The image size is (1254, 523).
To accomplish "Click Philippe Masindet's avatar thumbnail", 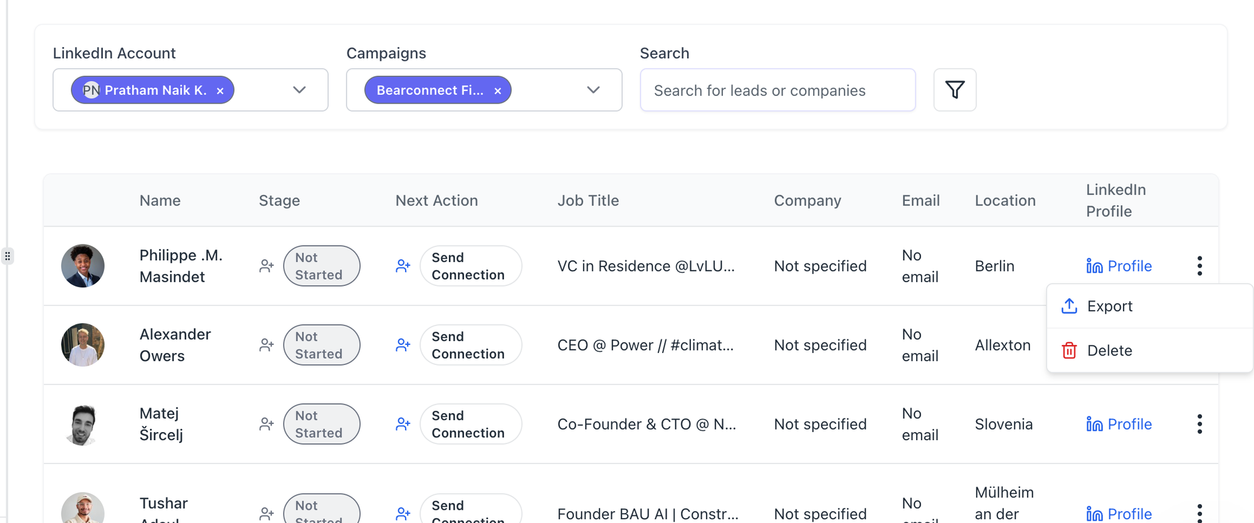I will pyautogui.click(x=83, y=266).
